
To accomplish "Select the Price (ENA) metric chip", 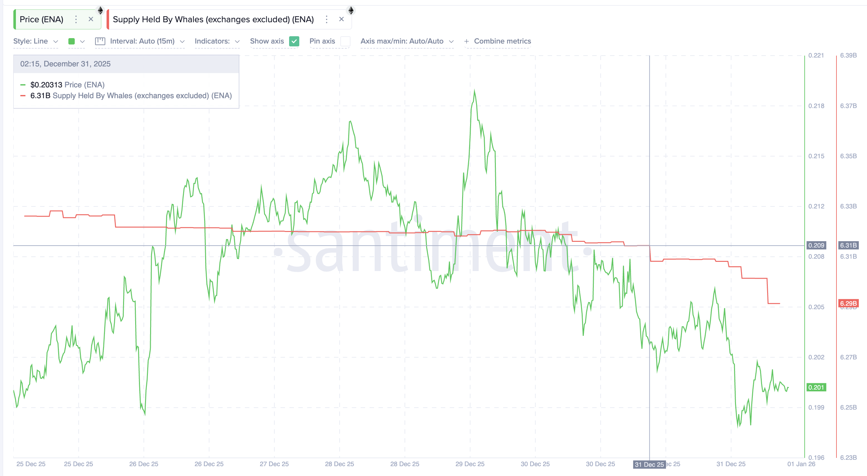I will pyautogui.click(x=41, y=19).
